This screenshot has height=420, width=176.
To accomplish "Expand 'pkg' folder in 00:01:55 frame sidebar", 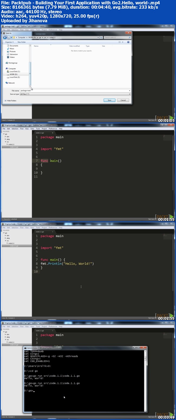I will [5, 139].
